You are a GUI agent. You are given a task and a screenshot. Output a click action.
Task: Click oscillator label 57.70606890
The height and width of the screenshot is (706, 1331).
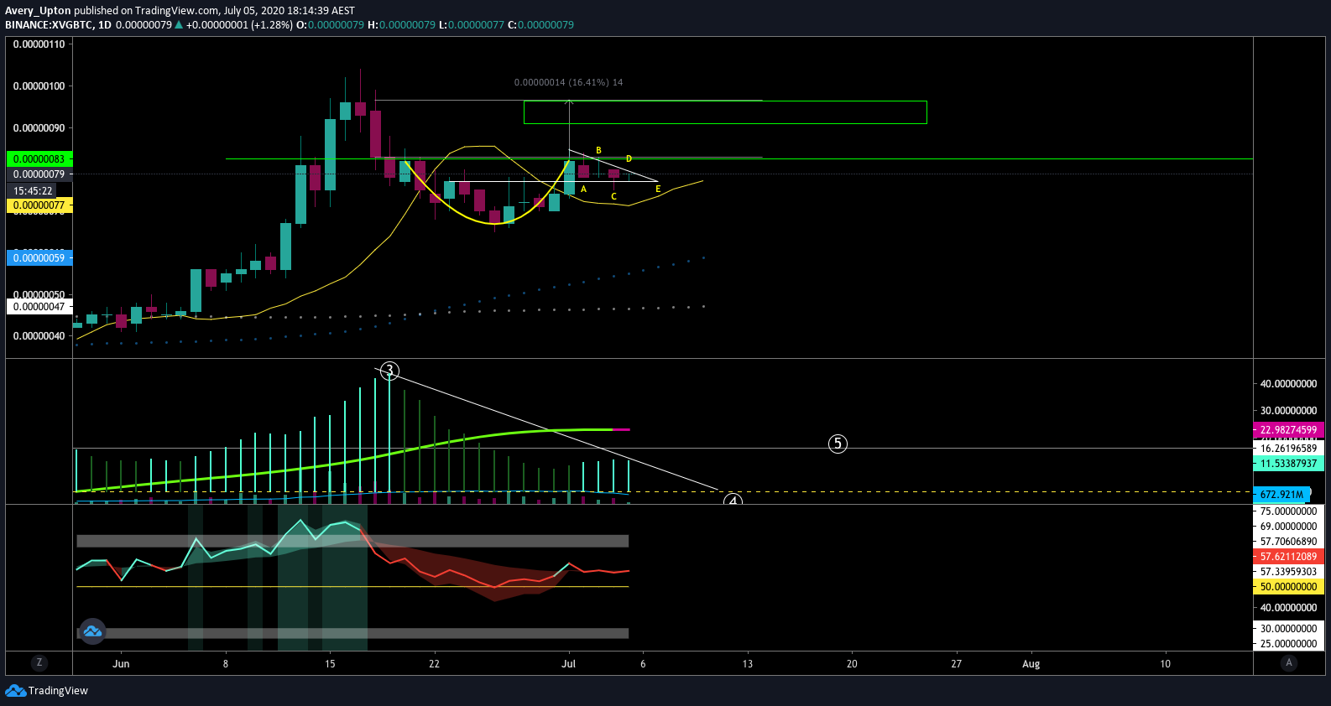1288,542
